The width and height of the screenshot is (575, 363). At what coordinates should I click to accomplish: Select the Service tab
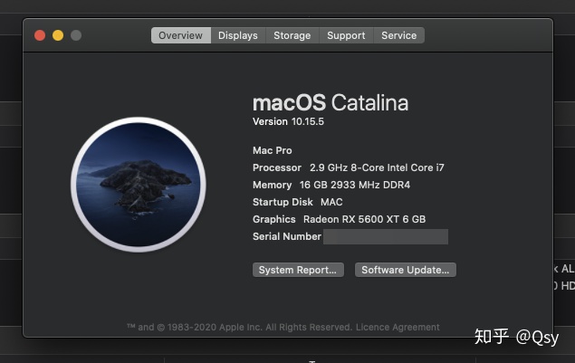tap(399, 35)
